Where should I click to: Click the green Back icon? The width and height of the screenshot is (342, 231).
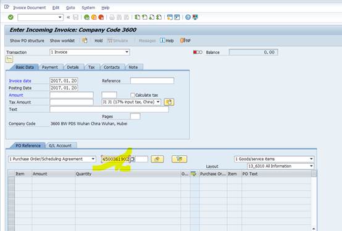[86, 17]
